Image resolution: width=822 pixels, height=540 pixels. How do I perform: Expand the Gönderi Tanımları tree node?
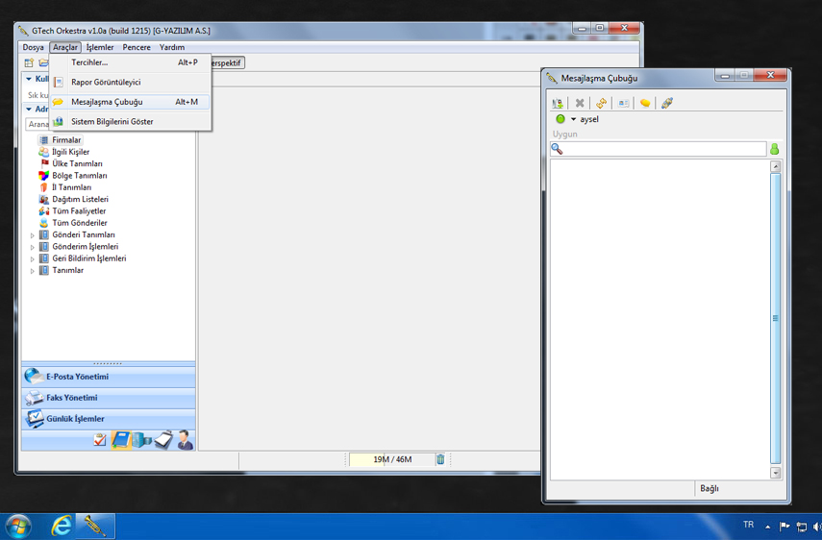click(x=33, y=235)
